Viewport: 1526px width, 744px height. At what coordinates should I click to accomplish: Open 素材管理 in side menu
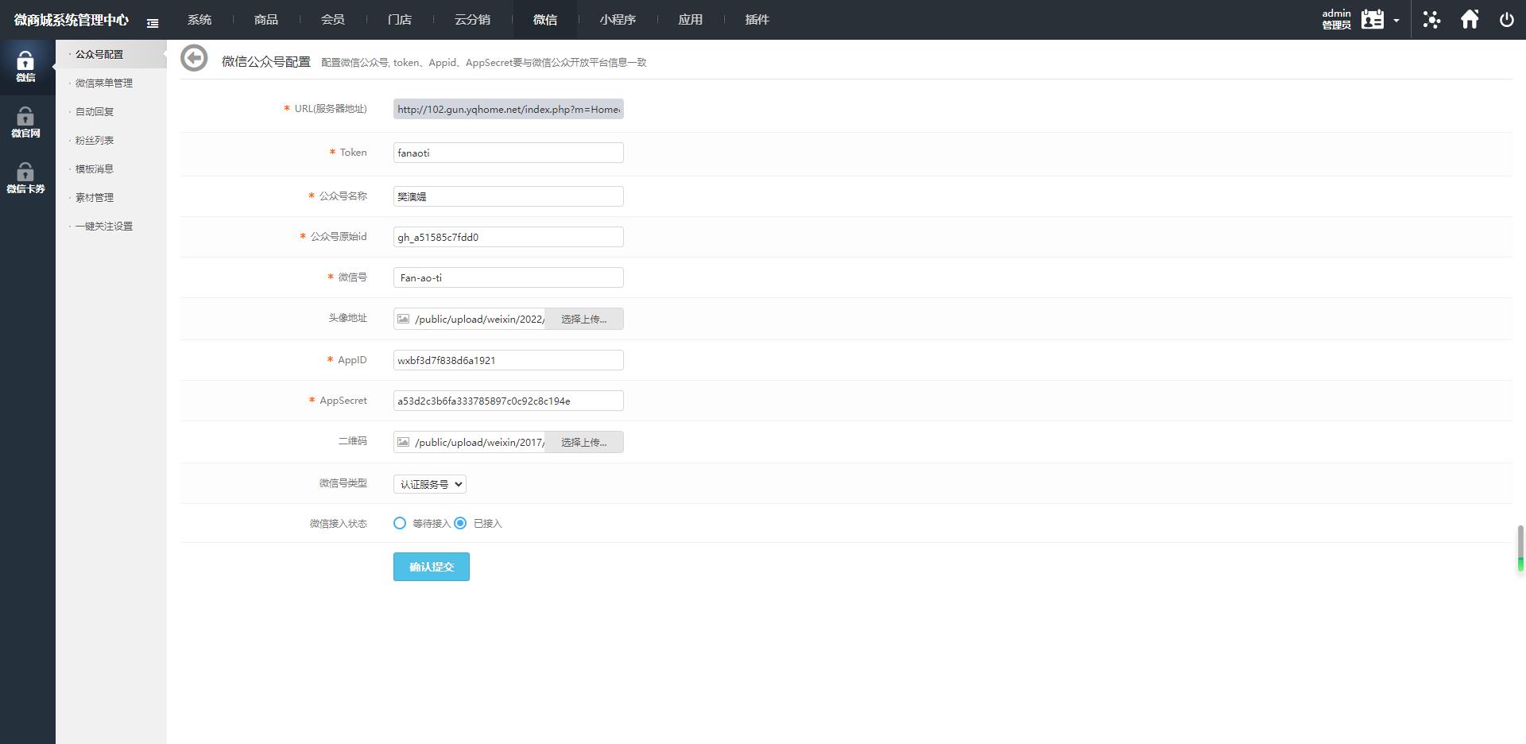coord(95,197)
